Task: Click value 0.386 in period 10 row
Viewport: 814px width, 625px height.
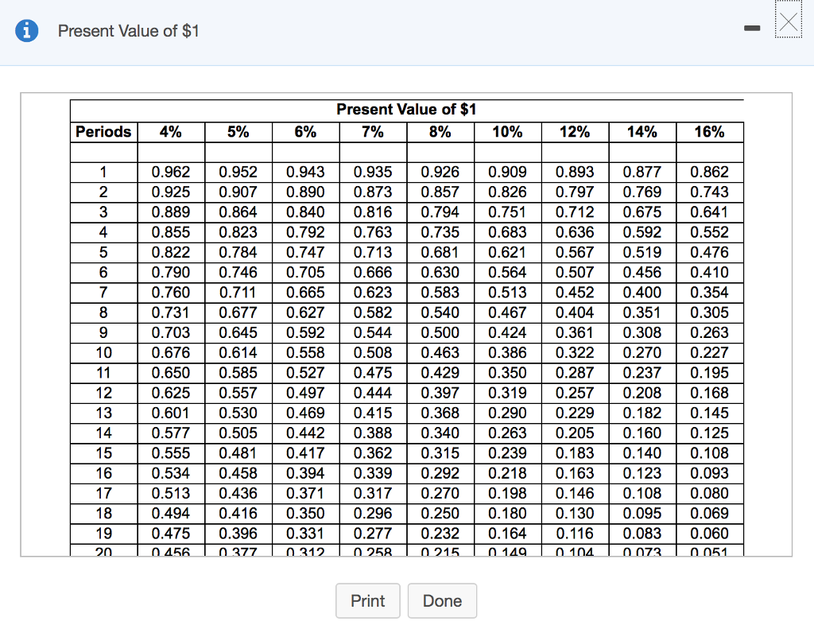Action: [x=507, y=353]
